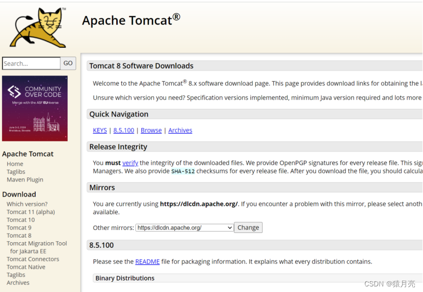Open the Home sidebar link

(x=15, y=164)
